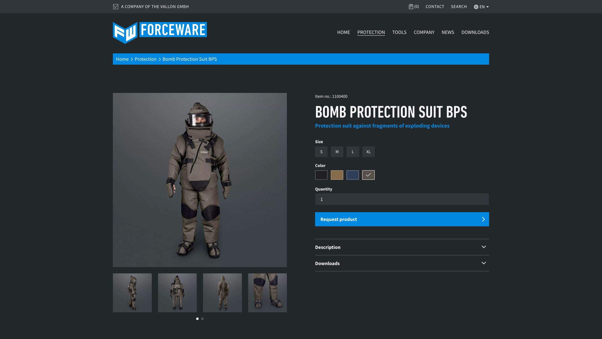Image resolution: width=602 pixels, height=339 pixels.
Task: Open the Tools menu item
Action: tap(399, 32)
